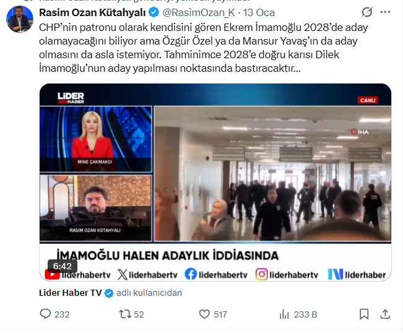Click the verified badge beside Lider Haber TV
The image size is (403, 333).
click(109, 293)
